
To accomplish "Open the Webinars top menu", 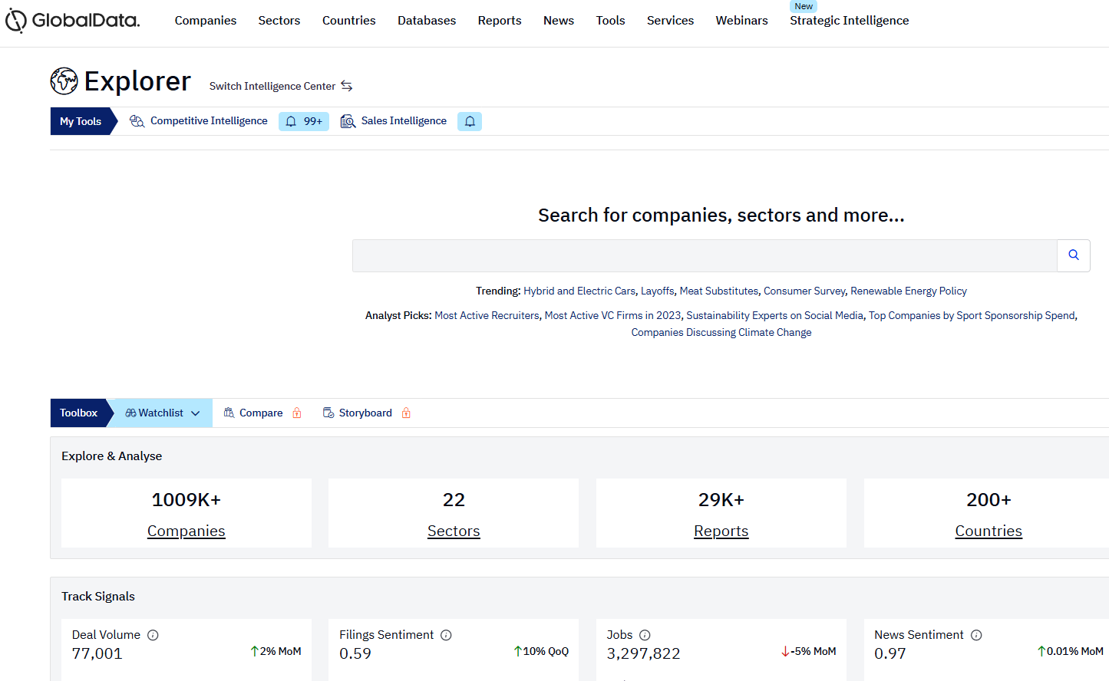I will pyautogui.click(x=742, y=21).
